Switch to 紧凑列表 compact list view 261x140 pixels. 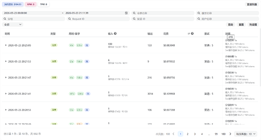click(x=252, y=5)
